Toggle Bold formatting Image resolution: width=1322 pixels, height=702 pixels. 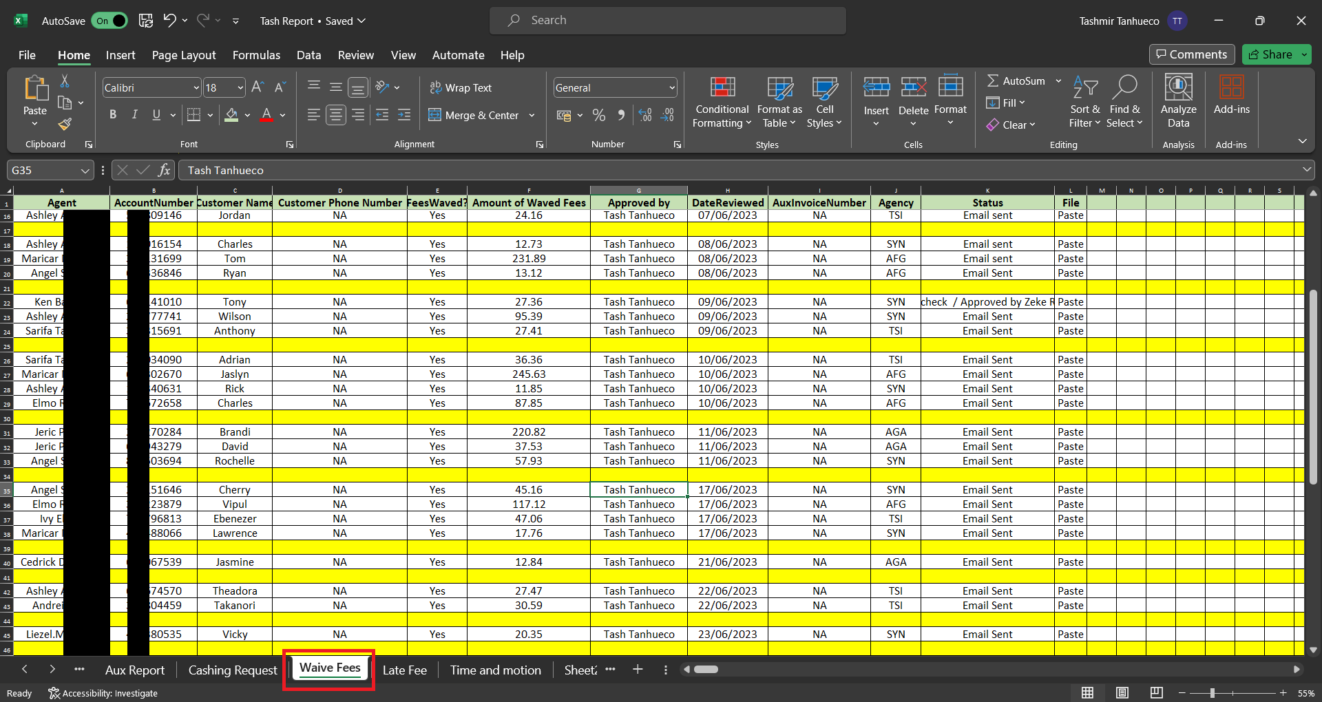(x=113, y=115)
